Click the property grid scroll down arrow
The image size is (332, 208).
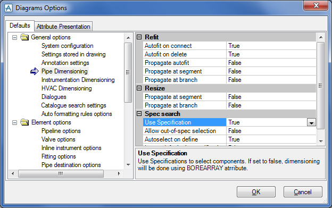pyautogui.click(x=321, y=141)
